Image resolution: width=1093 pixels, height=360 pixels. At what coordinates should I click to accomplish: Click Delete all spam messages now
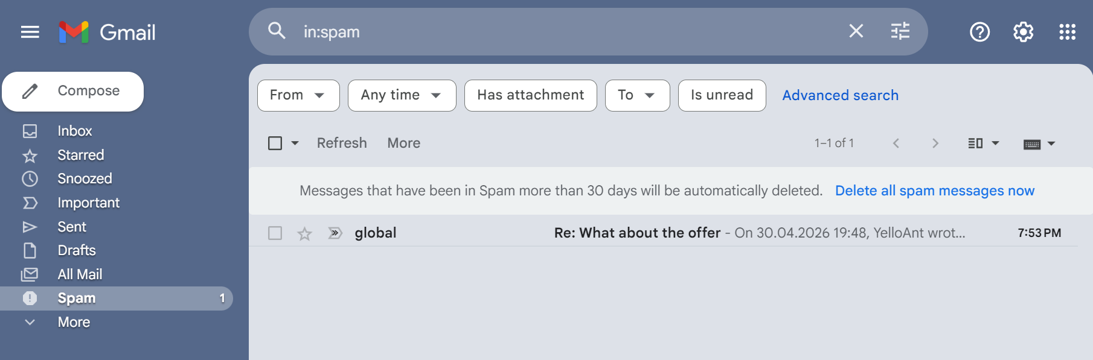pyautogui.click(x=934, y=191)
